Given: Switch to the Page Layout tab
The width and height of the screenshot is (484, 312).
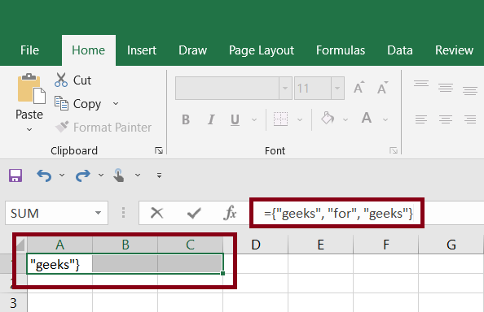Looking at the screenshot, I should (262, 50).
